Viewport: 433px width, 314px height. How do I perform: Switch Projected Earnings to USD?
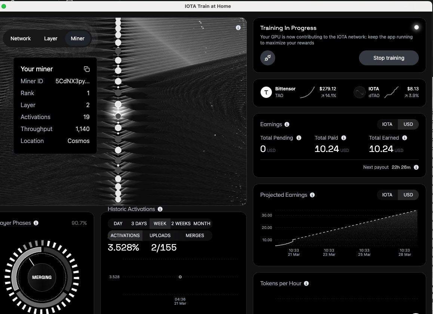click(x=408, y=195)
